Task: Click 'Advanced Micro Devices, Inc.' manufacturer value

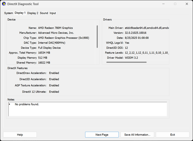Action: pyautogui.click(x=56, y=33)
